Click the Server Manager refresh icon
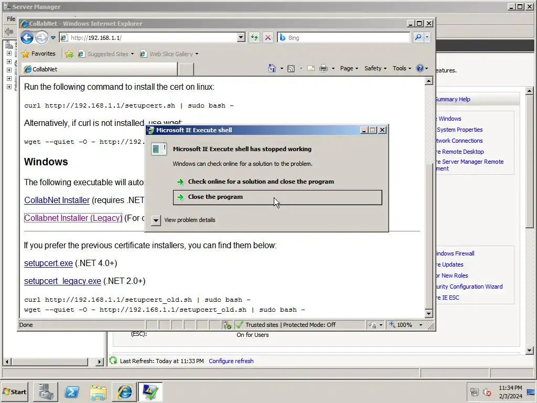Image resolution: width=537 pixels, height=403 pixels. [113, 360]
